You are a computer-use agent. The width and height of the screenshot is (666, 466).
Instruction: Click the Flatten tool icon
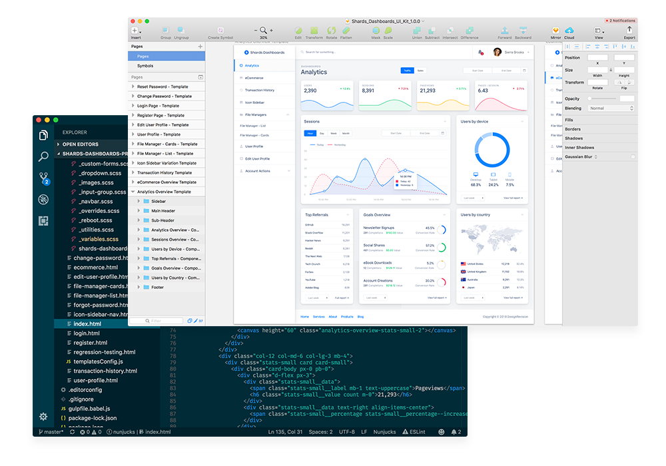346,31
